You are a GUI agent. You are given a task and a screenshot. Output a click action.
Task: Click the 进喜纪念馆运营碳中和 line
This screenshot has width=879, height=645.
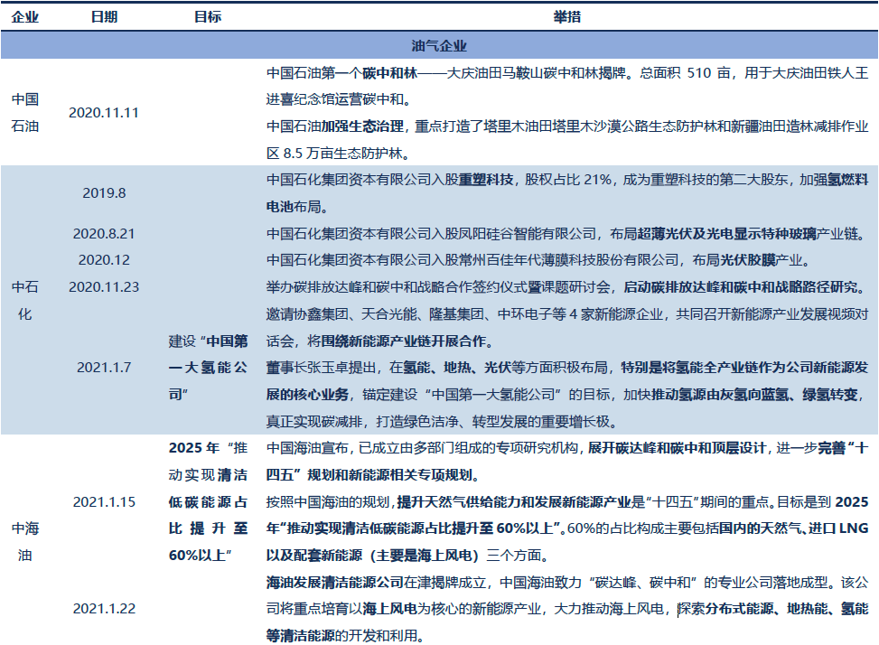coord(339,99)
